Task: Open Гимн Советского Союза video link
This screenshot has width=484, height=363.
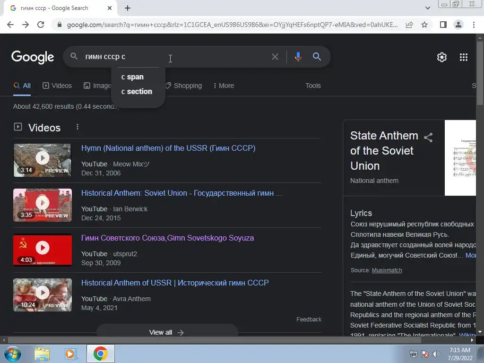Action: click(168, 238)
